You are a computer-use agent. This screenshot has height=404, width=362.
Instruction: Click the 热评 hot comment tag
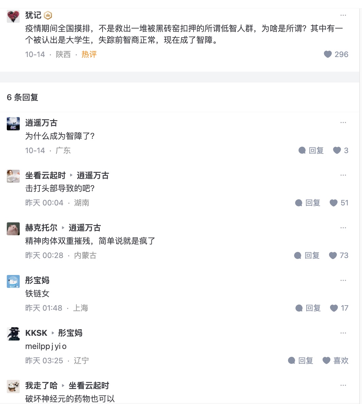click(x=89, y=54)
